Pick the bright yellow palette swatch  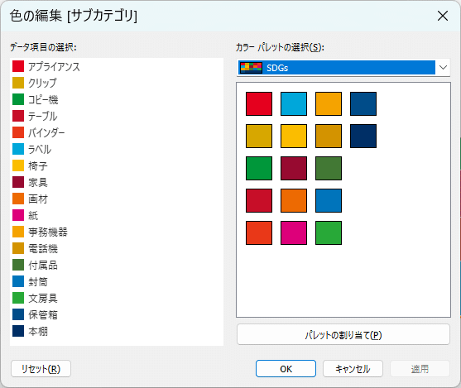(x=294, y=137)
